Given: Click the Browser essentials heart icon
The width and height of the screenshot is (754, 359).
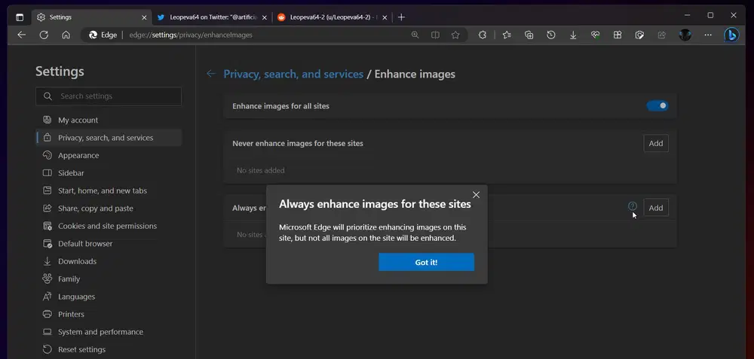Looking at the screenshot, I should click(595, 35).
